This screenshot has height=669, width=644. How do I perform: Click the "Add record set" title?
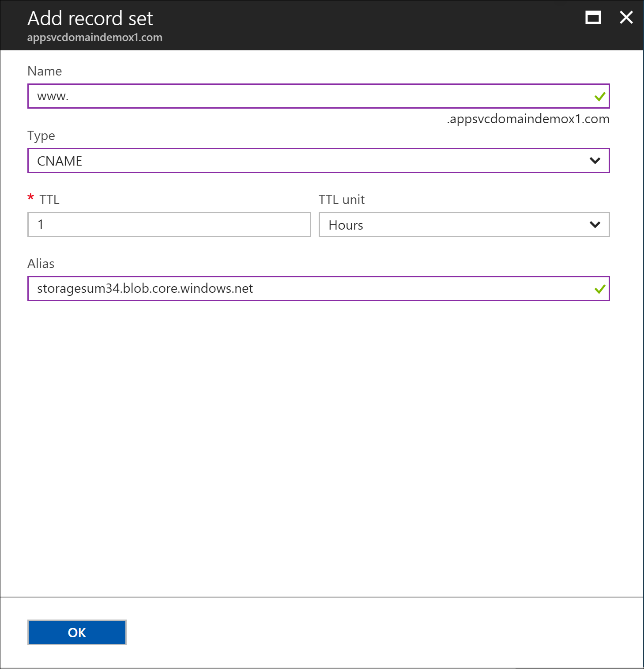point(90,19)
